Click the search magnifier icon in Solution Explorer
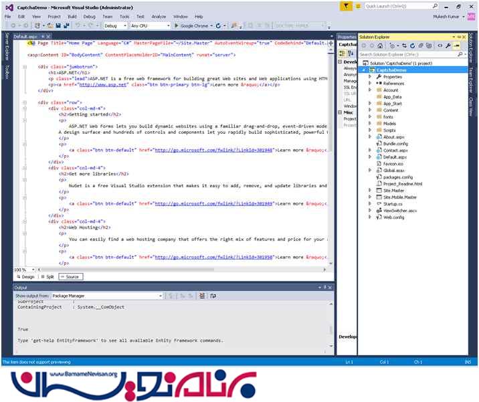The height and width of the screenshot is (402, 479). pos(460,54)
